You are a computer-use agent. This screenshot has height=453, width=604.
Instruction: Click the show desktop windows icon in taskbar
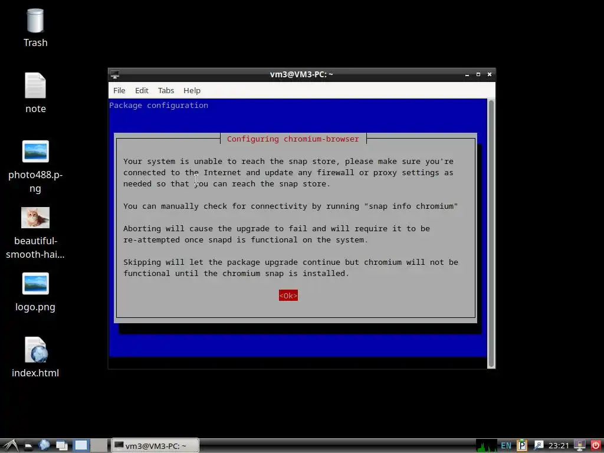(61, 446)
